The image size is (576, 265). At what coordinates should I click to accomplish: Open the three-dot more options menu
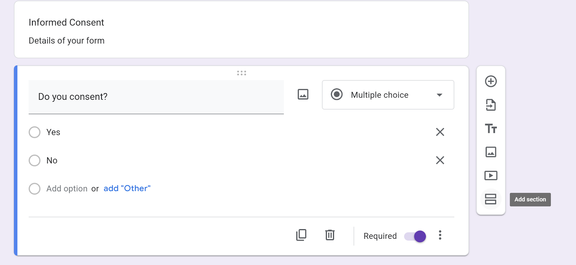[x=440, y=235]
